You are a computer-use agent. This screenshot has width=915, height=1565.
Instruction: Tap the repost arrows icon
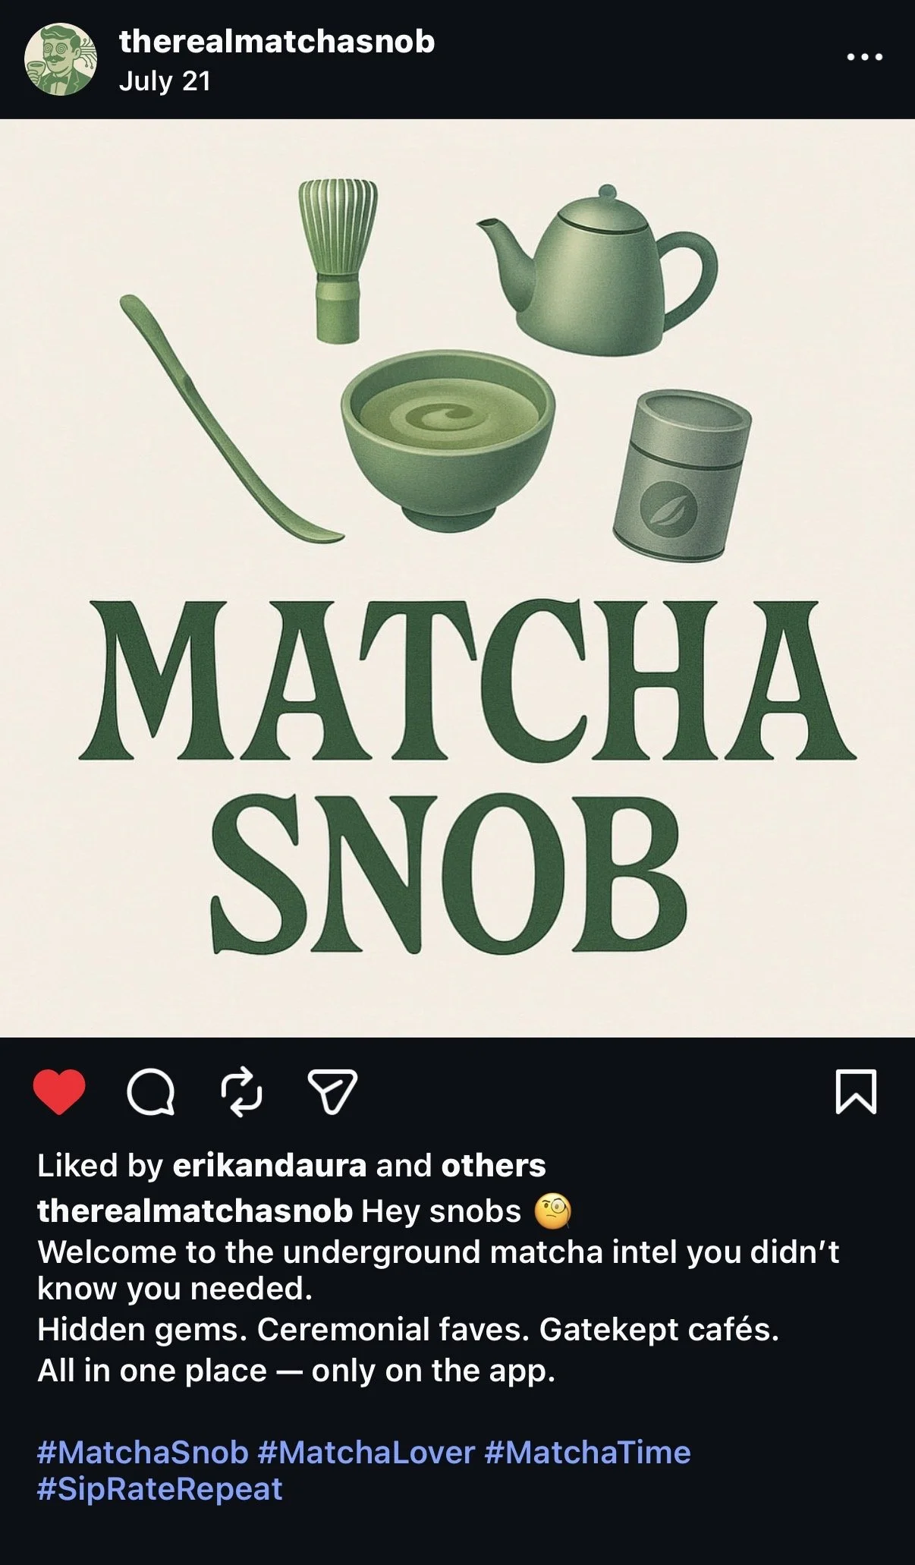(x=241, y=1092)
